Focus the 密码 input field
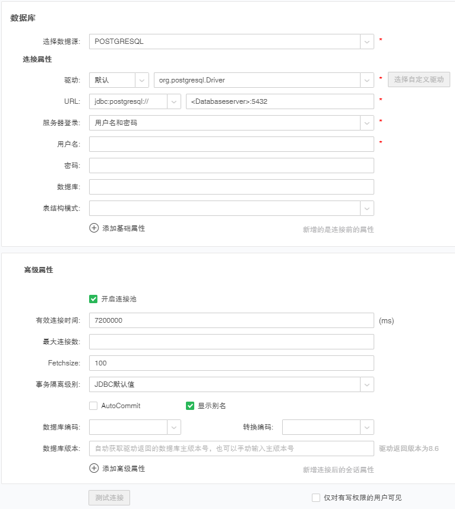This screenshot has width=455, height=509. pos(232,166)
